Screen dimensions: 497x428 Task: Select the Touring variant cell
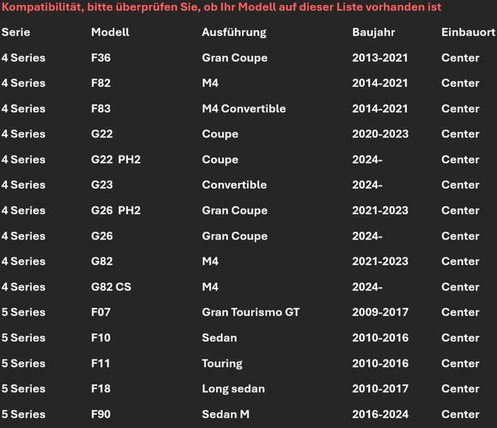click(222, 364)
